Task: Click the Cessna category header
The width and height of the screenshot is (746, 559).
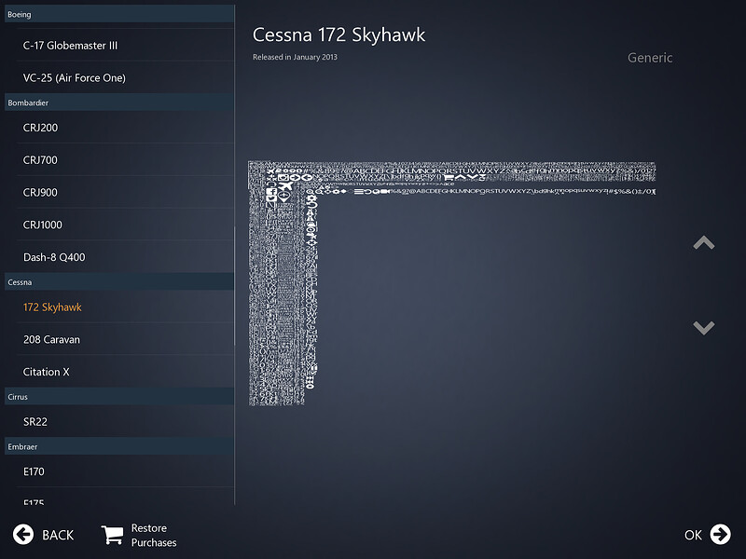Action: pyautogui.click(x=119, y=282)
